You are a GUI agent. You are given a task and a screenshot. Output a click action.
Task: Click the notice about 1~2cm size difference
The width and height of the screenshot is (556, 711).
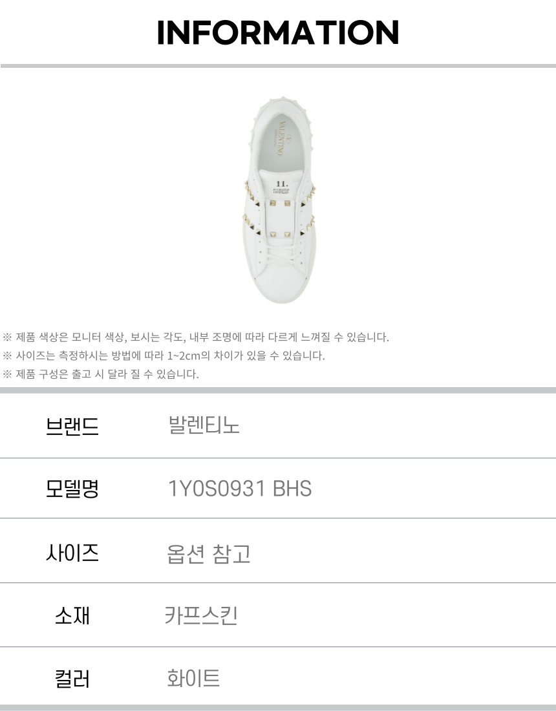click(x=164, y=355)
